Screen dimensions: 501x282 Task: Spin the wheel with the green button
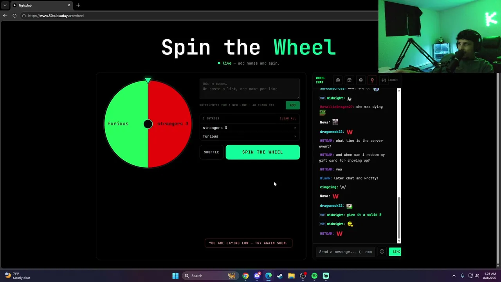[x=263, y=152]
